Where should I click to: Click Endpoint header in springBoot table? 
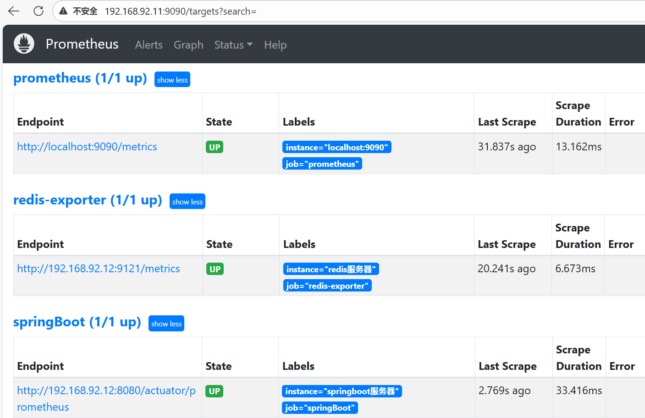click(40, 366)
